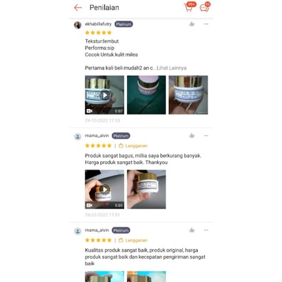Open more options on mama_alvin's first review
The image size is (282, 282).
point(206,136)
